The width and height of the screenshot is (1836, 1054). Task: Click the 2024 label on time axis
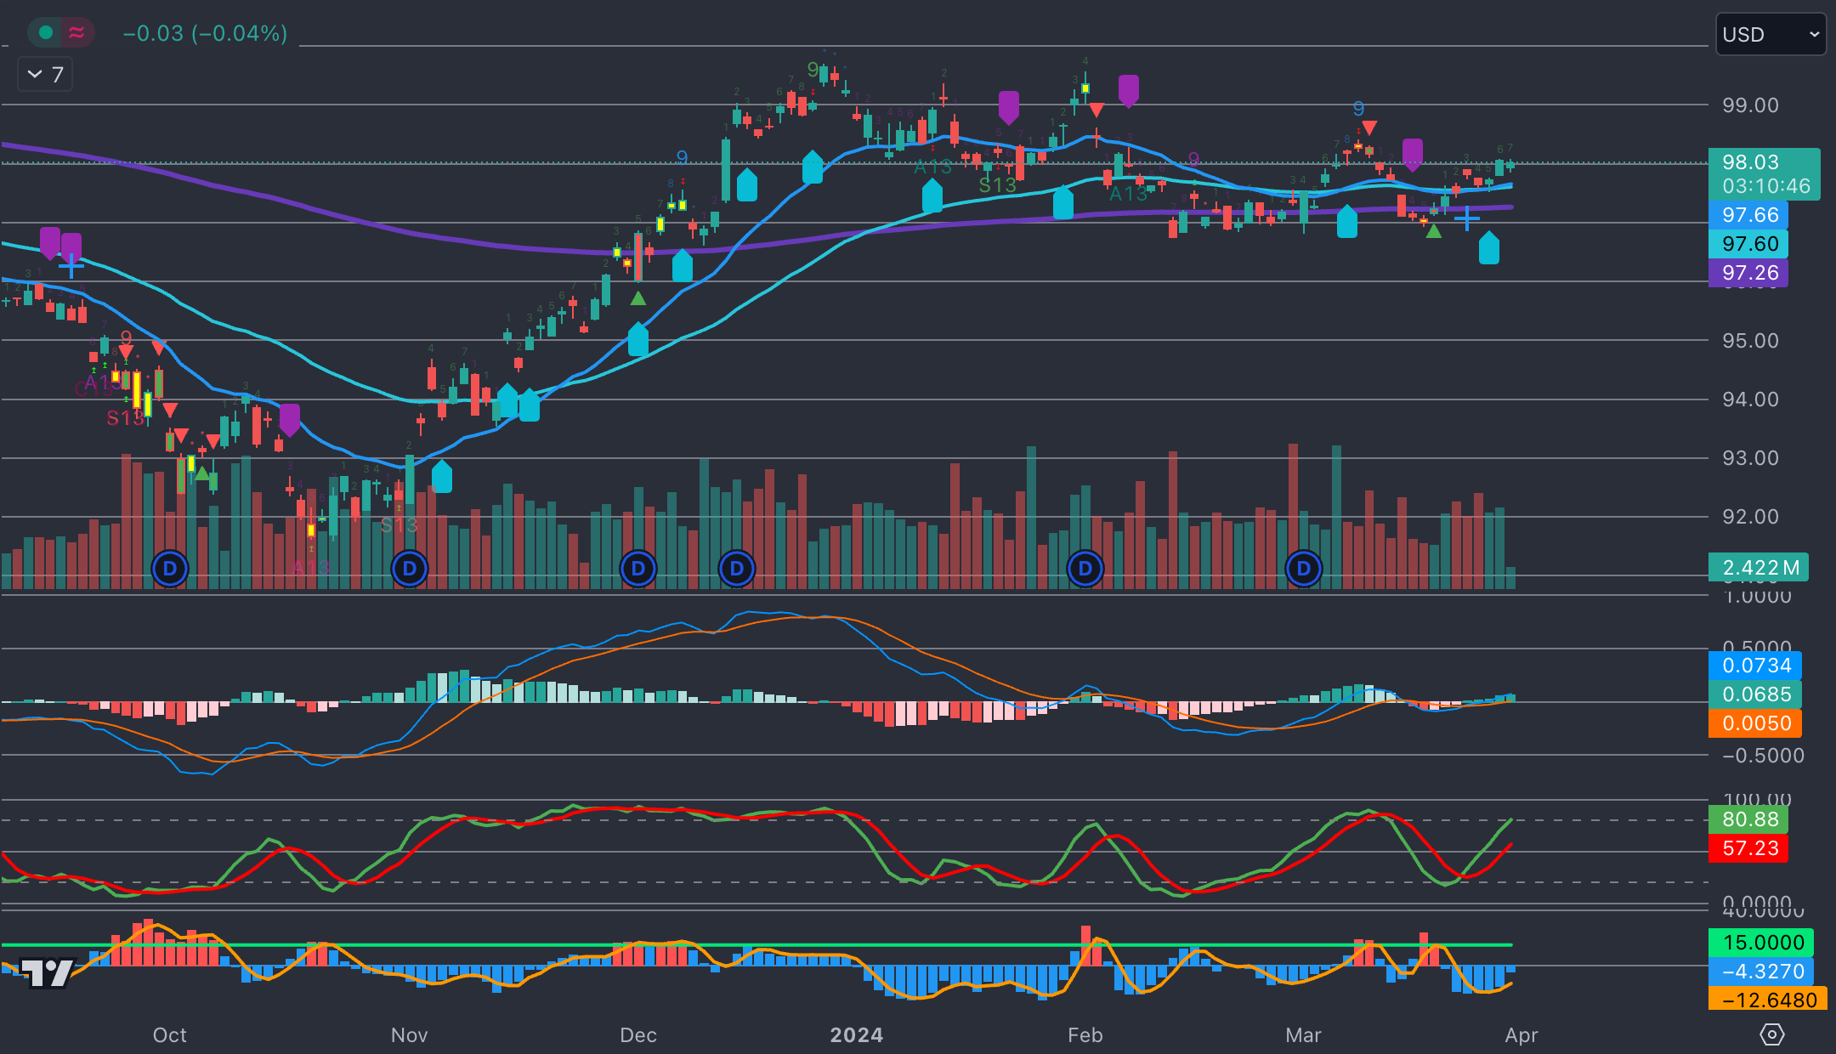point(857,1035)
